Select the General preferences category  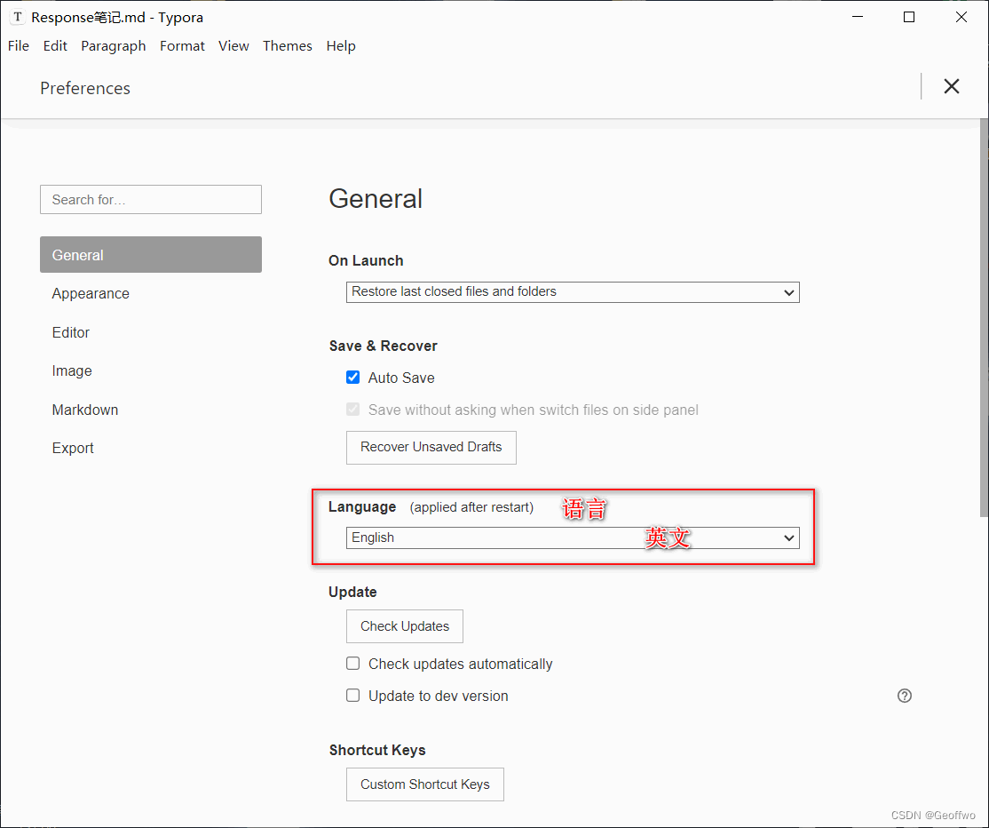151,255
